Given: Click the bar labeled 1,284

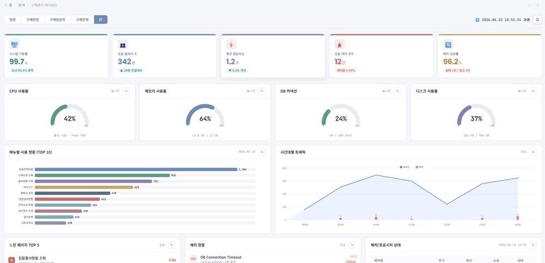Looking at the screenshot, I should [x=136, y=169].
